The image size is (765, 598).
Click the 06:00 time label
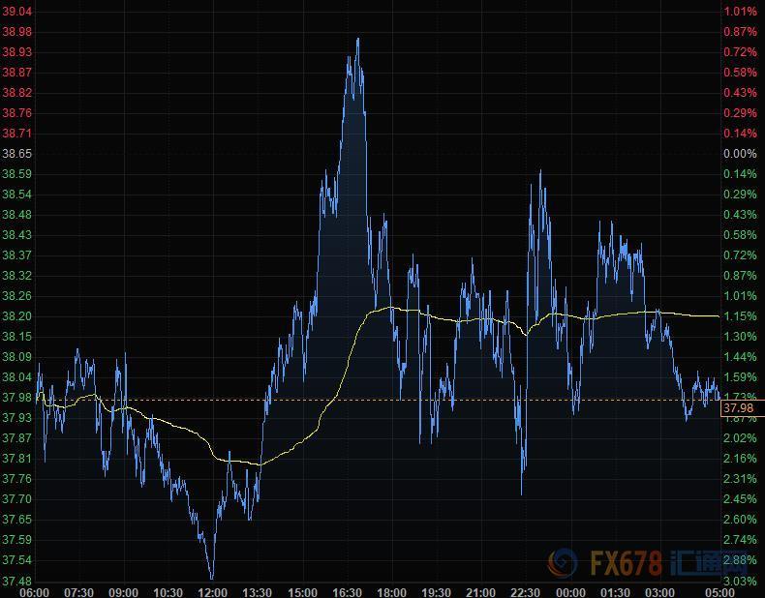(34, 592)
